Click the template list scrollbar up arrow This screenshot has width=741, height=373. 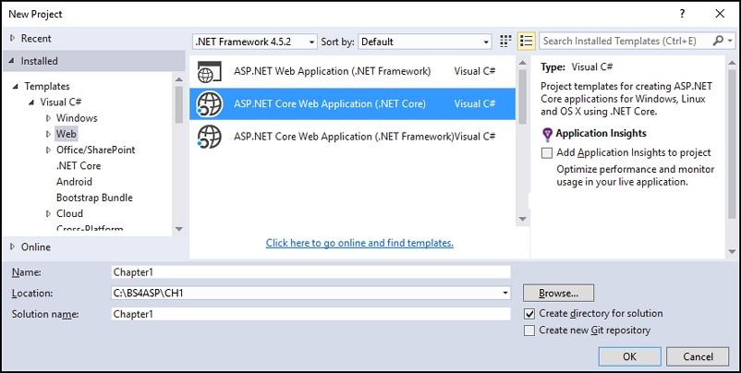(522, 63)
